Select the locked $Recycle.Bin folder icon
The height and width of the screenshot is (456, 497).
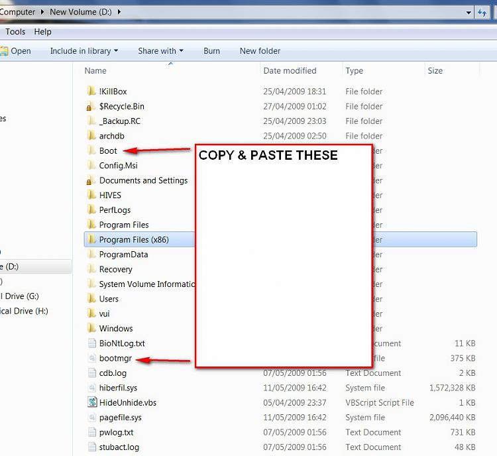click(91, 106)
